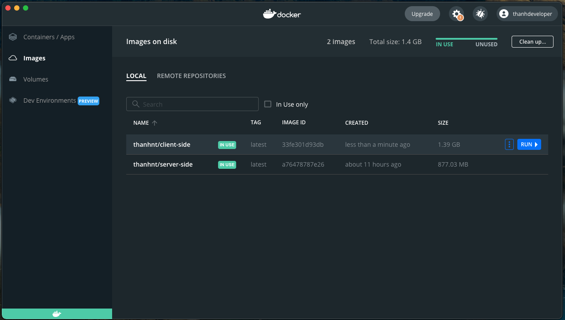This screenshot has height=320, width=565.
Task: Click inside the image search field
Action: 192,104
